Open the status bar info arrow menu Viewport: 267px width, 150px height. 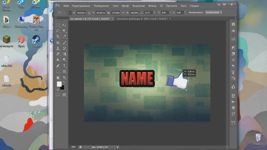pyautogui.click(x=118, y=147)
